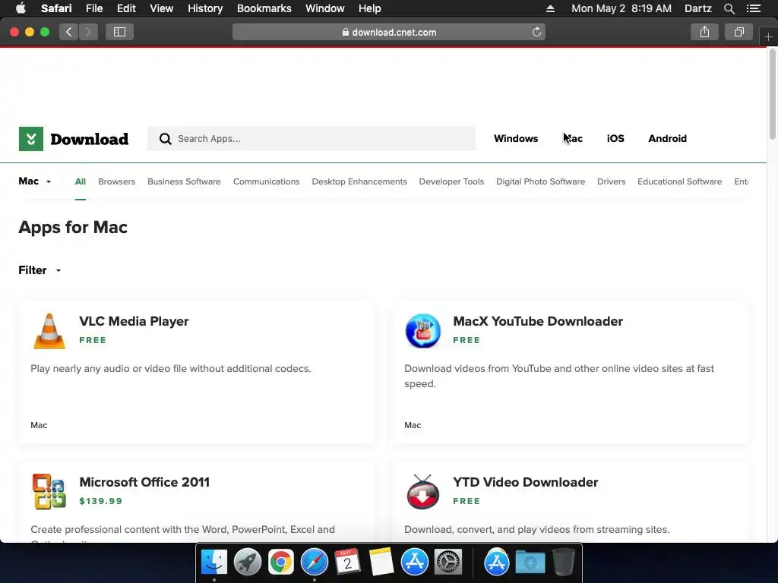Select the Communications category
This screenshot has width=778, height=583.
(x=267, y=182)
